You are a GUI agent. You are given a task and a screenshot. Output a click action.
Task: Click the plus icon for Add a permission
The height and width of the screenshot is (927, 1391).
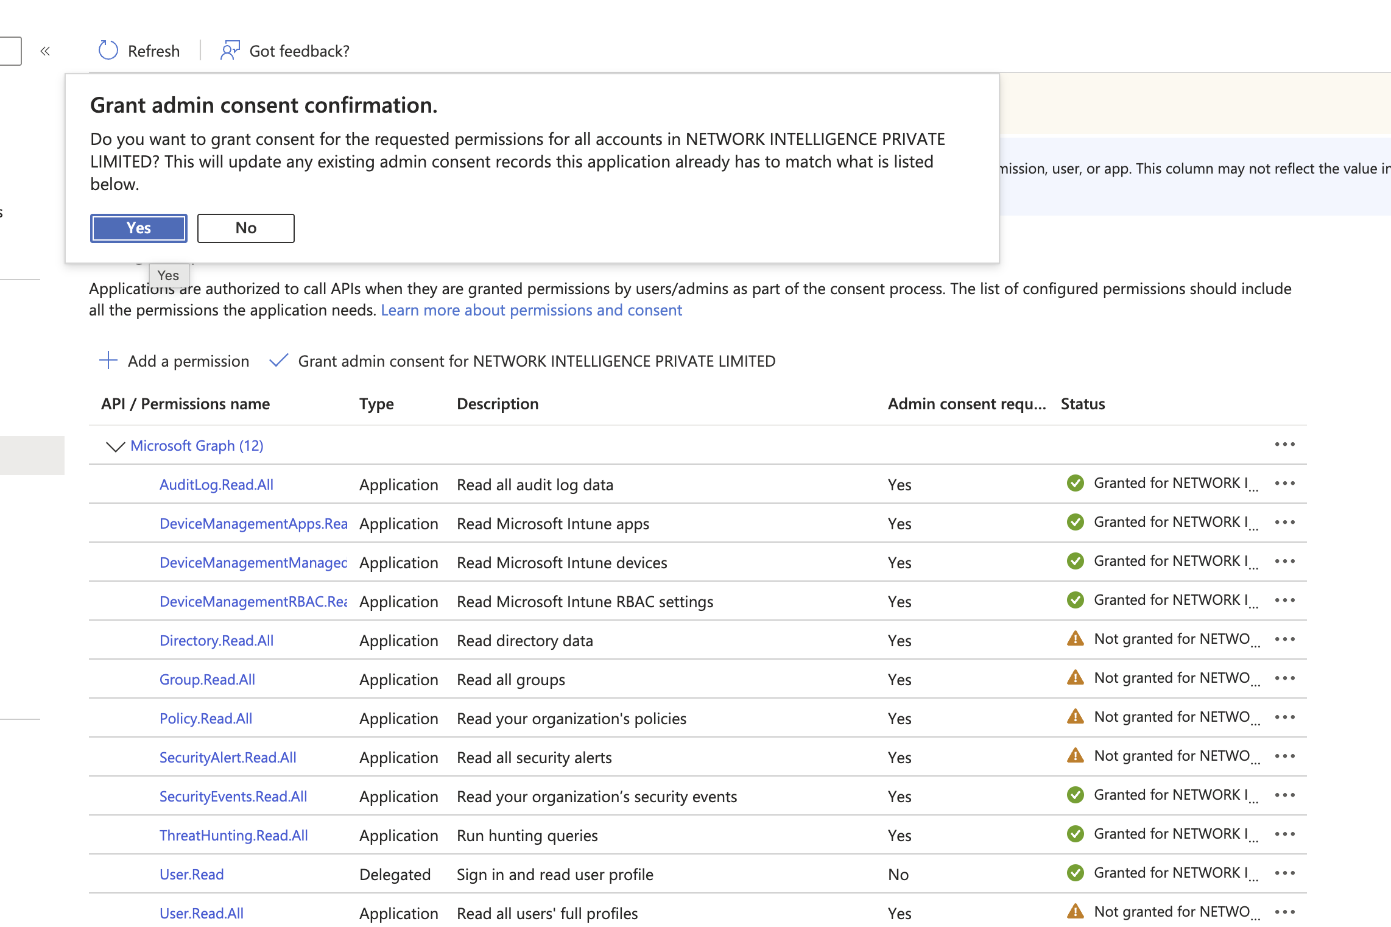(108, 361)
